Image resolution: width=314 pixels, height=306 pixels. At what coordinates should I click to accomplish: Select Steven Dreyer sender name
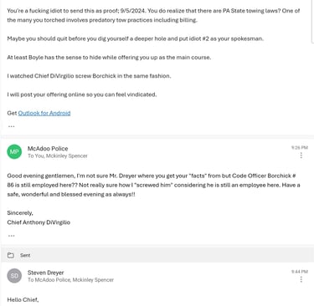pyautogui.click(x=46, y=273)
